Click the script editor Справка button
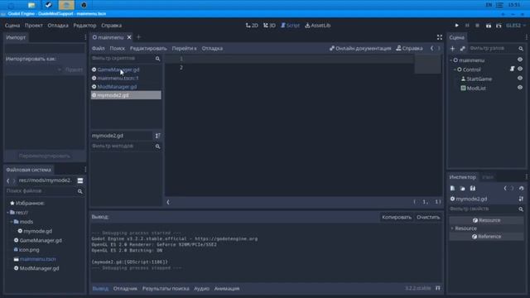530x298 pixels. pyautogui.click(x=409, y=48)
